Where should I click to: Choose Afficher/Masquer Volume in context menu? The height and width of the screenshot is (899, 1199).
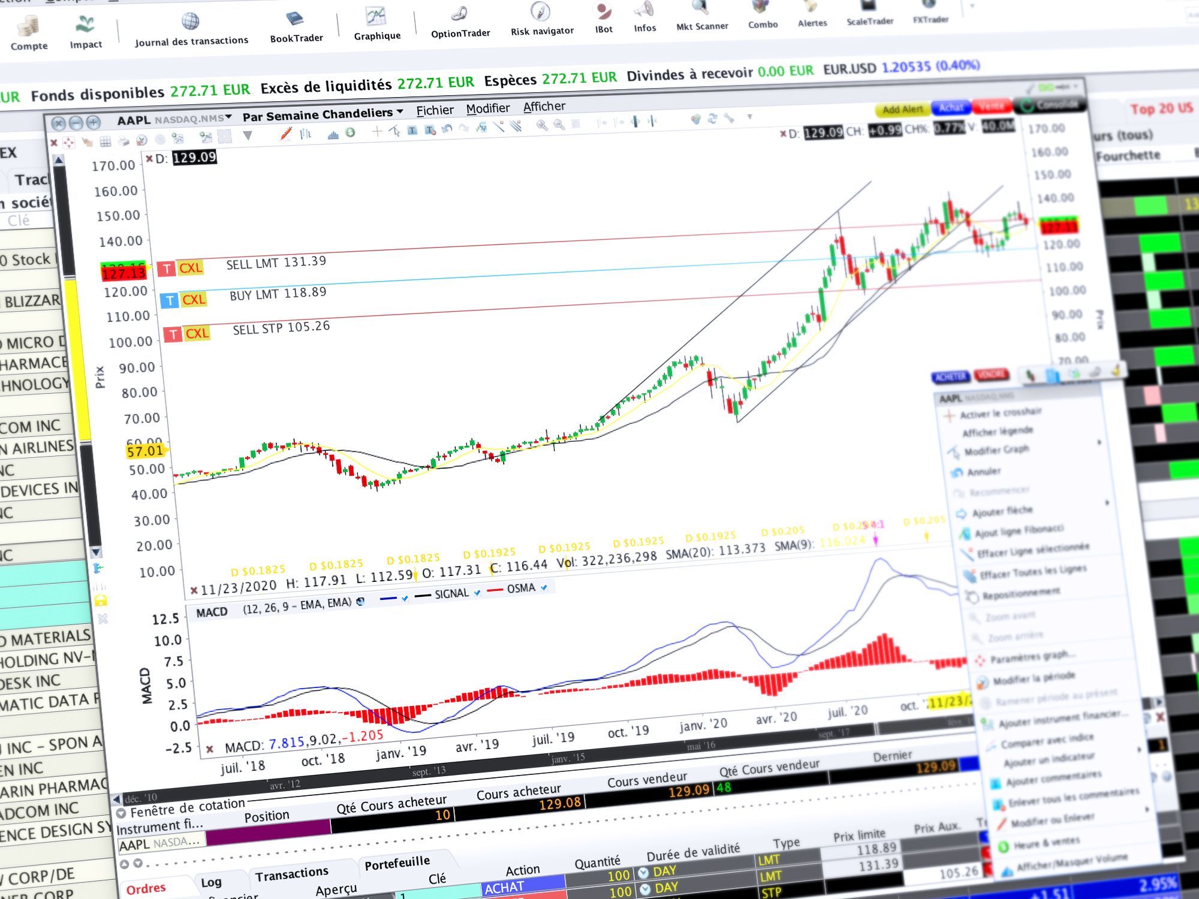[x=1072, y=862]
